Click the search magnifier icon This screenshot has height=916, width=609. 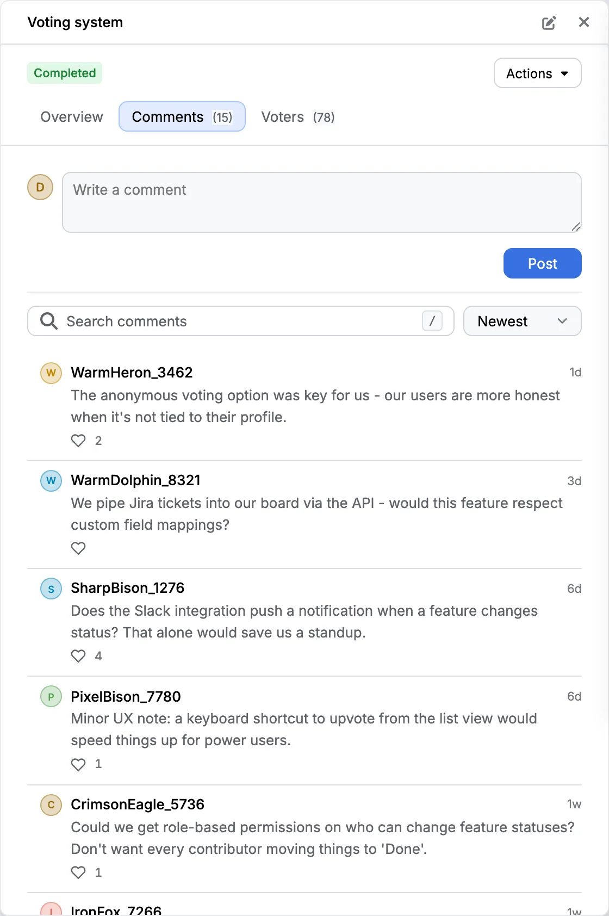coord(49,321)
